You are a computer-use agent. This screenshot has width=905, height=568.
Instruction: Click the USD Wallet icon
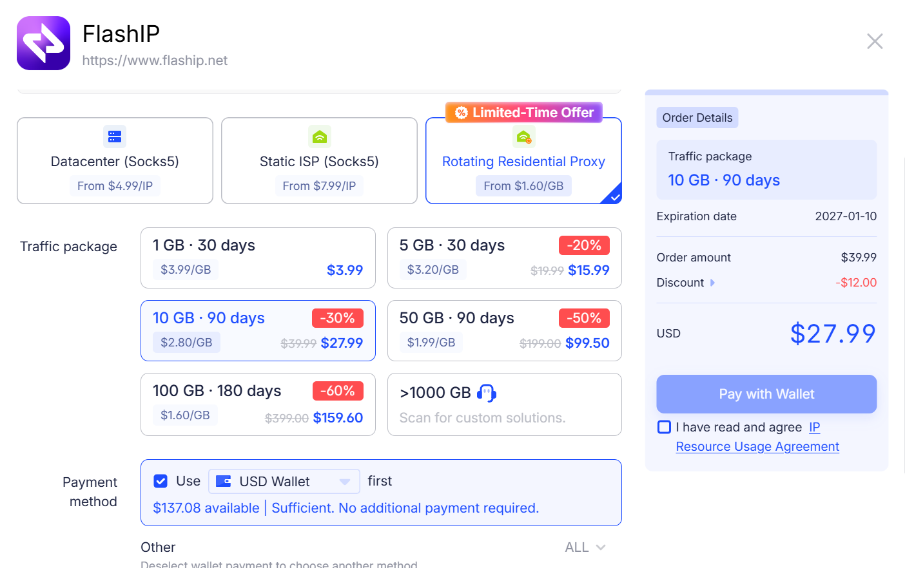click(x=223, y=481)
